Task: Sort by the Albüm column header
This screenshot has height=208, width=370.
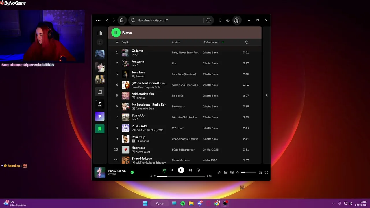Action: 176,42
